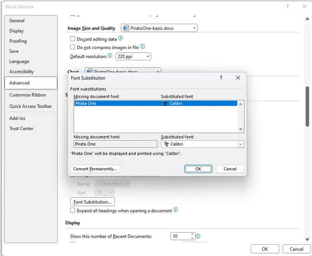Click the Font Substitution dialog help question mark
This screenshot has height=256, width=312.
tap(221, 78)
